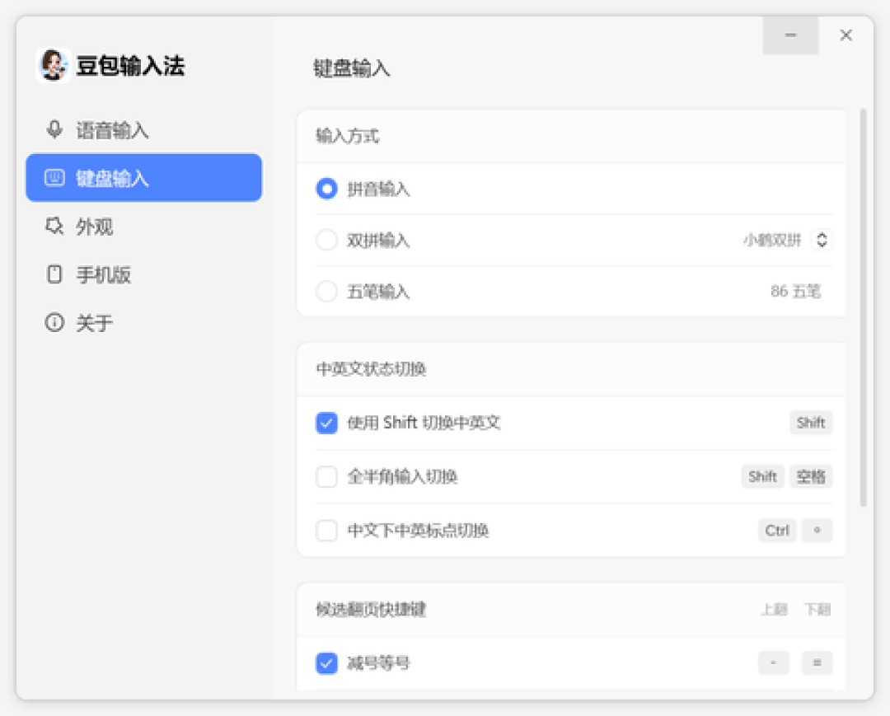Enable 中文下中英标点切换 checkbox
Viewport: 890px width, 716px height.
(326, 531)
